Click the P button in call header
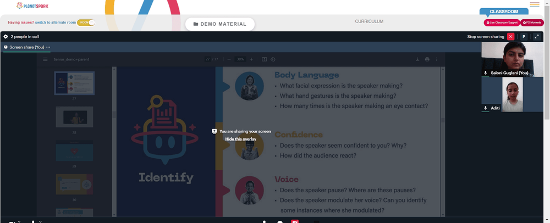Screen dimensions: 550x223 pos(524,36)
